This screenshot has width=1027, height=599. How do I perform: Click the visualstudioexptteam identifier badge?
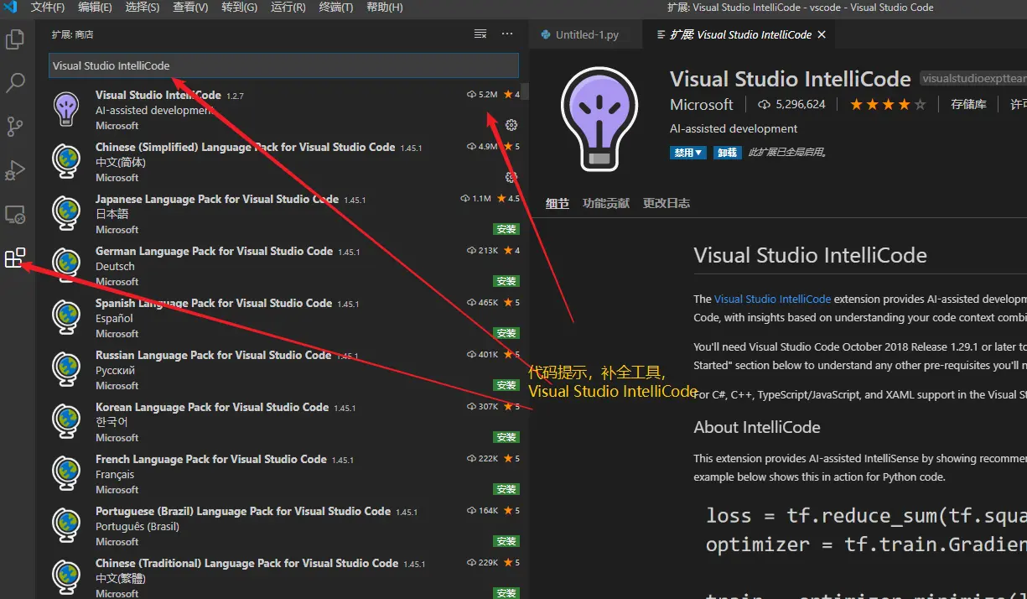[x=973, y=79]
